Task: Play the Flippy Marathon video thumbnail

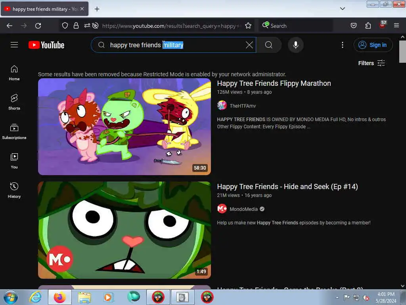Action: pyautogui.click(x=124, y=127)
